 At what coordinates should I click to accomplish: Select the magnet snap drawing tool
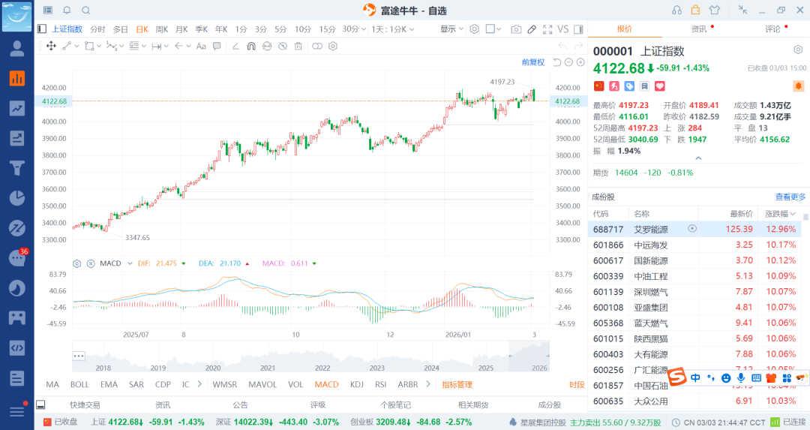(251, 46)
